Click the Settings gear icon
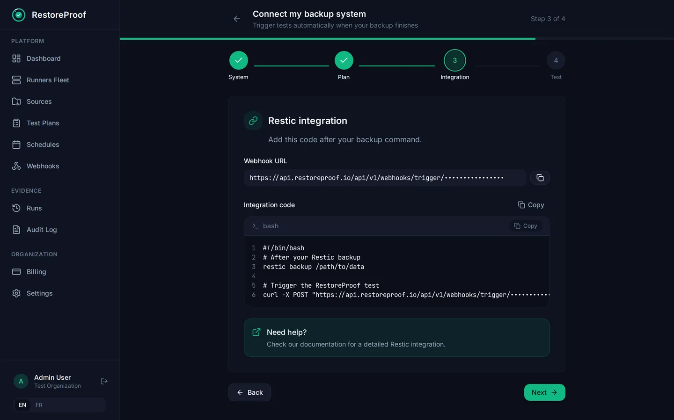This screenshot has width=674, height=420. (16, 293)
